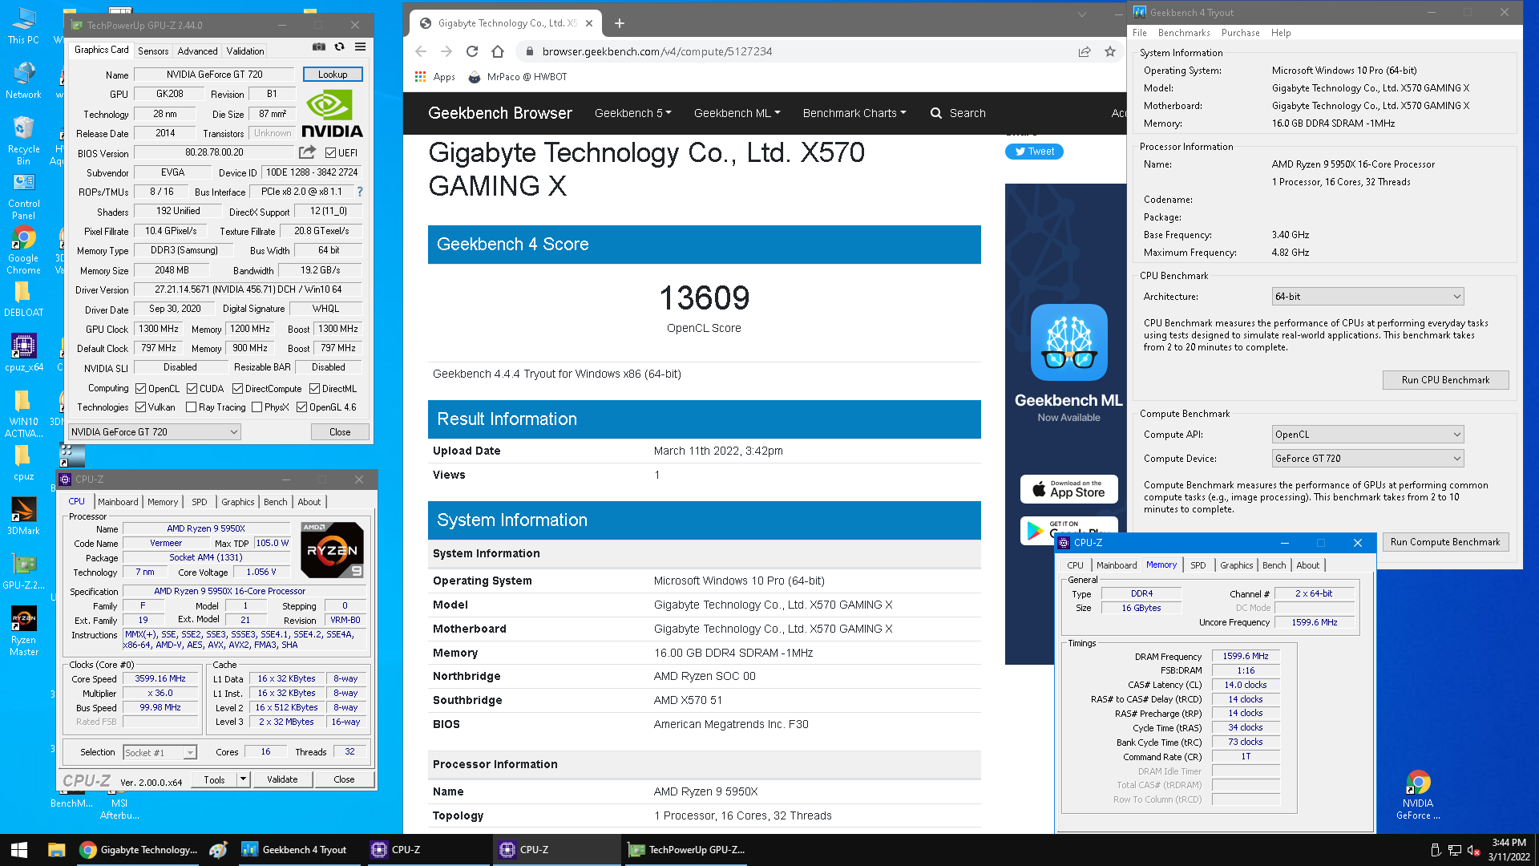Click taskbar clock showing 3:44 PM
Image resolution: width=1539 pixels, height=866 pixels.
click(1509, 850)
